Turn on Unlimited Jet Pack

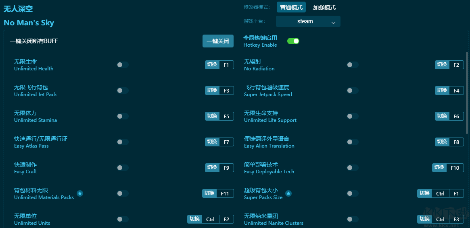pos(123,90)
